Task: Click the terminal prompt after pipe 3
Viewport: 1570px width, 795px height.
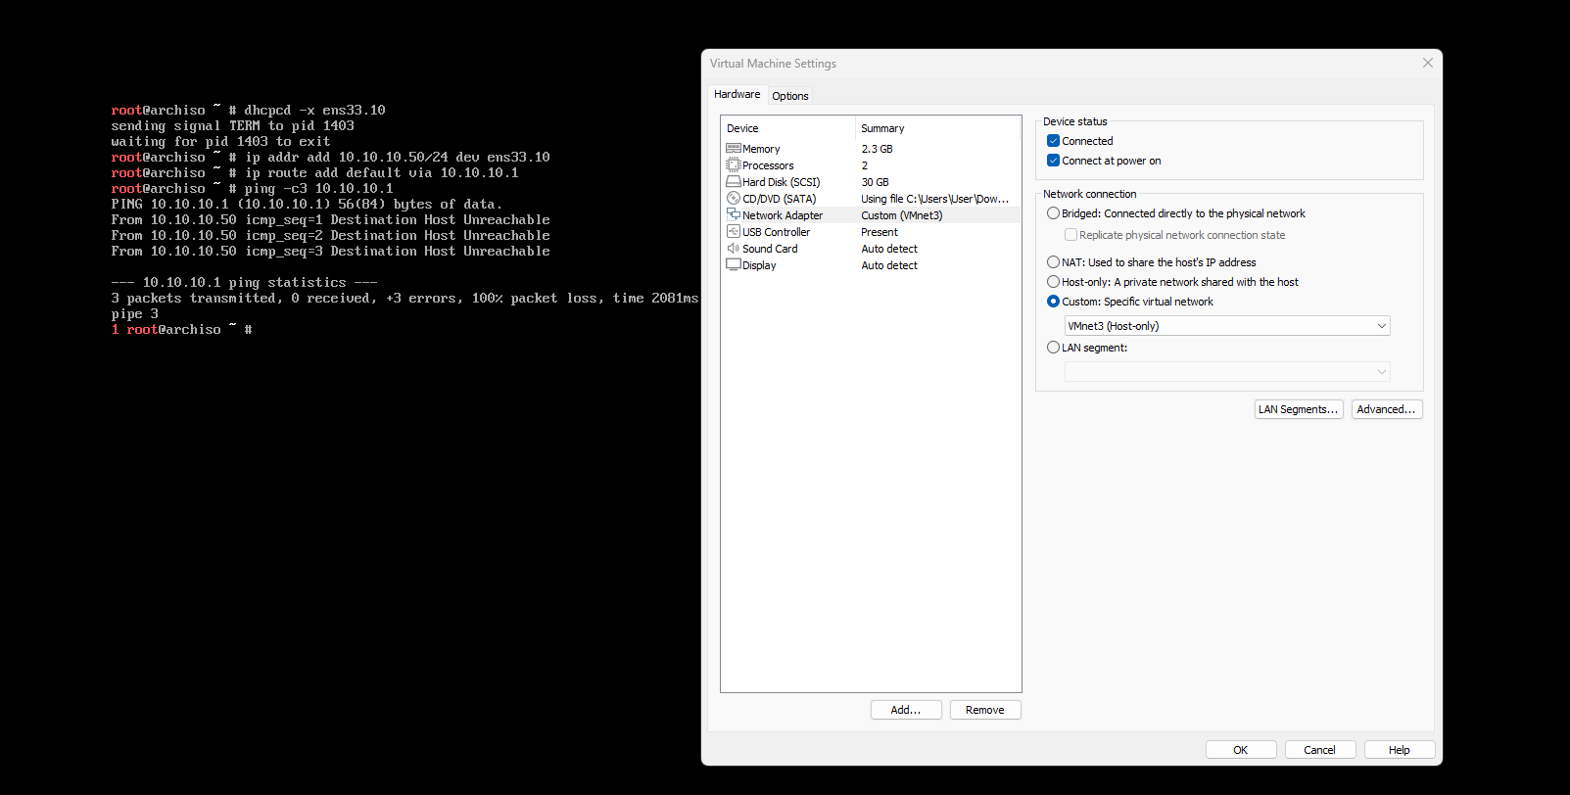Action: click(181, 330)
